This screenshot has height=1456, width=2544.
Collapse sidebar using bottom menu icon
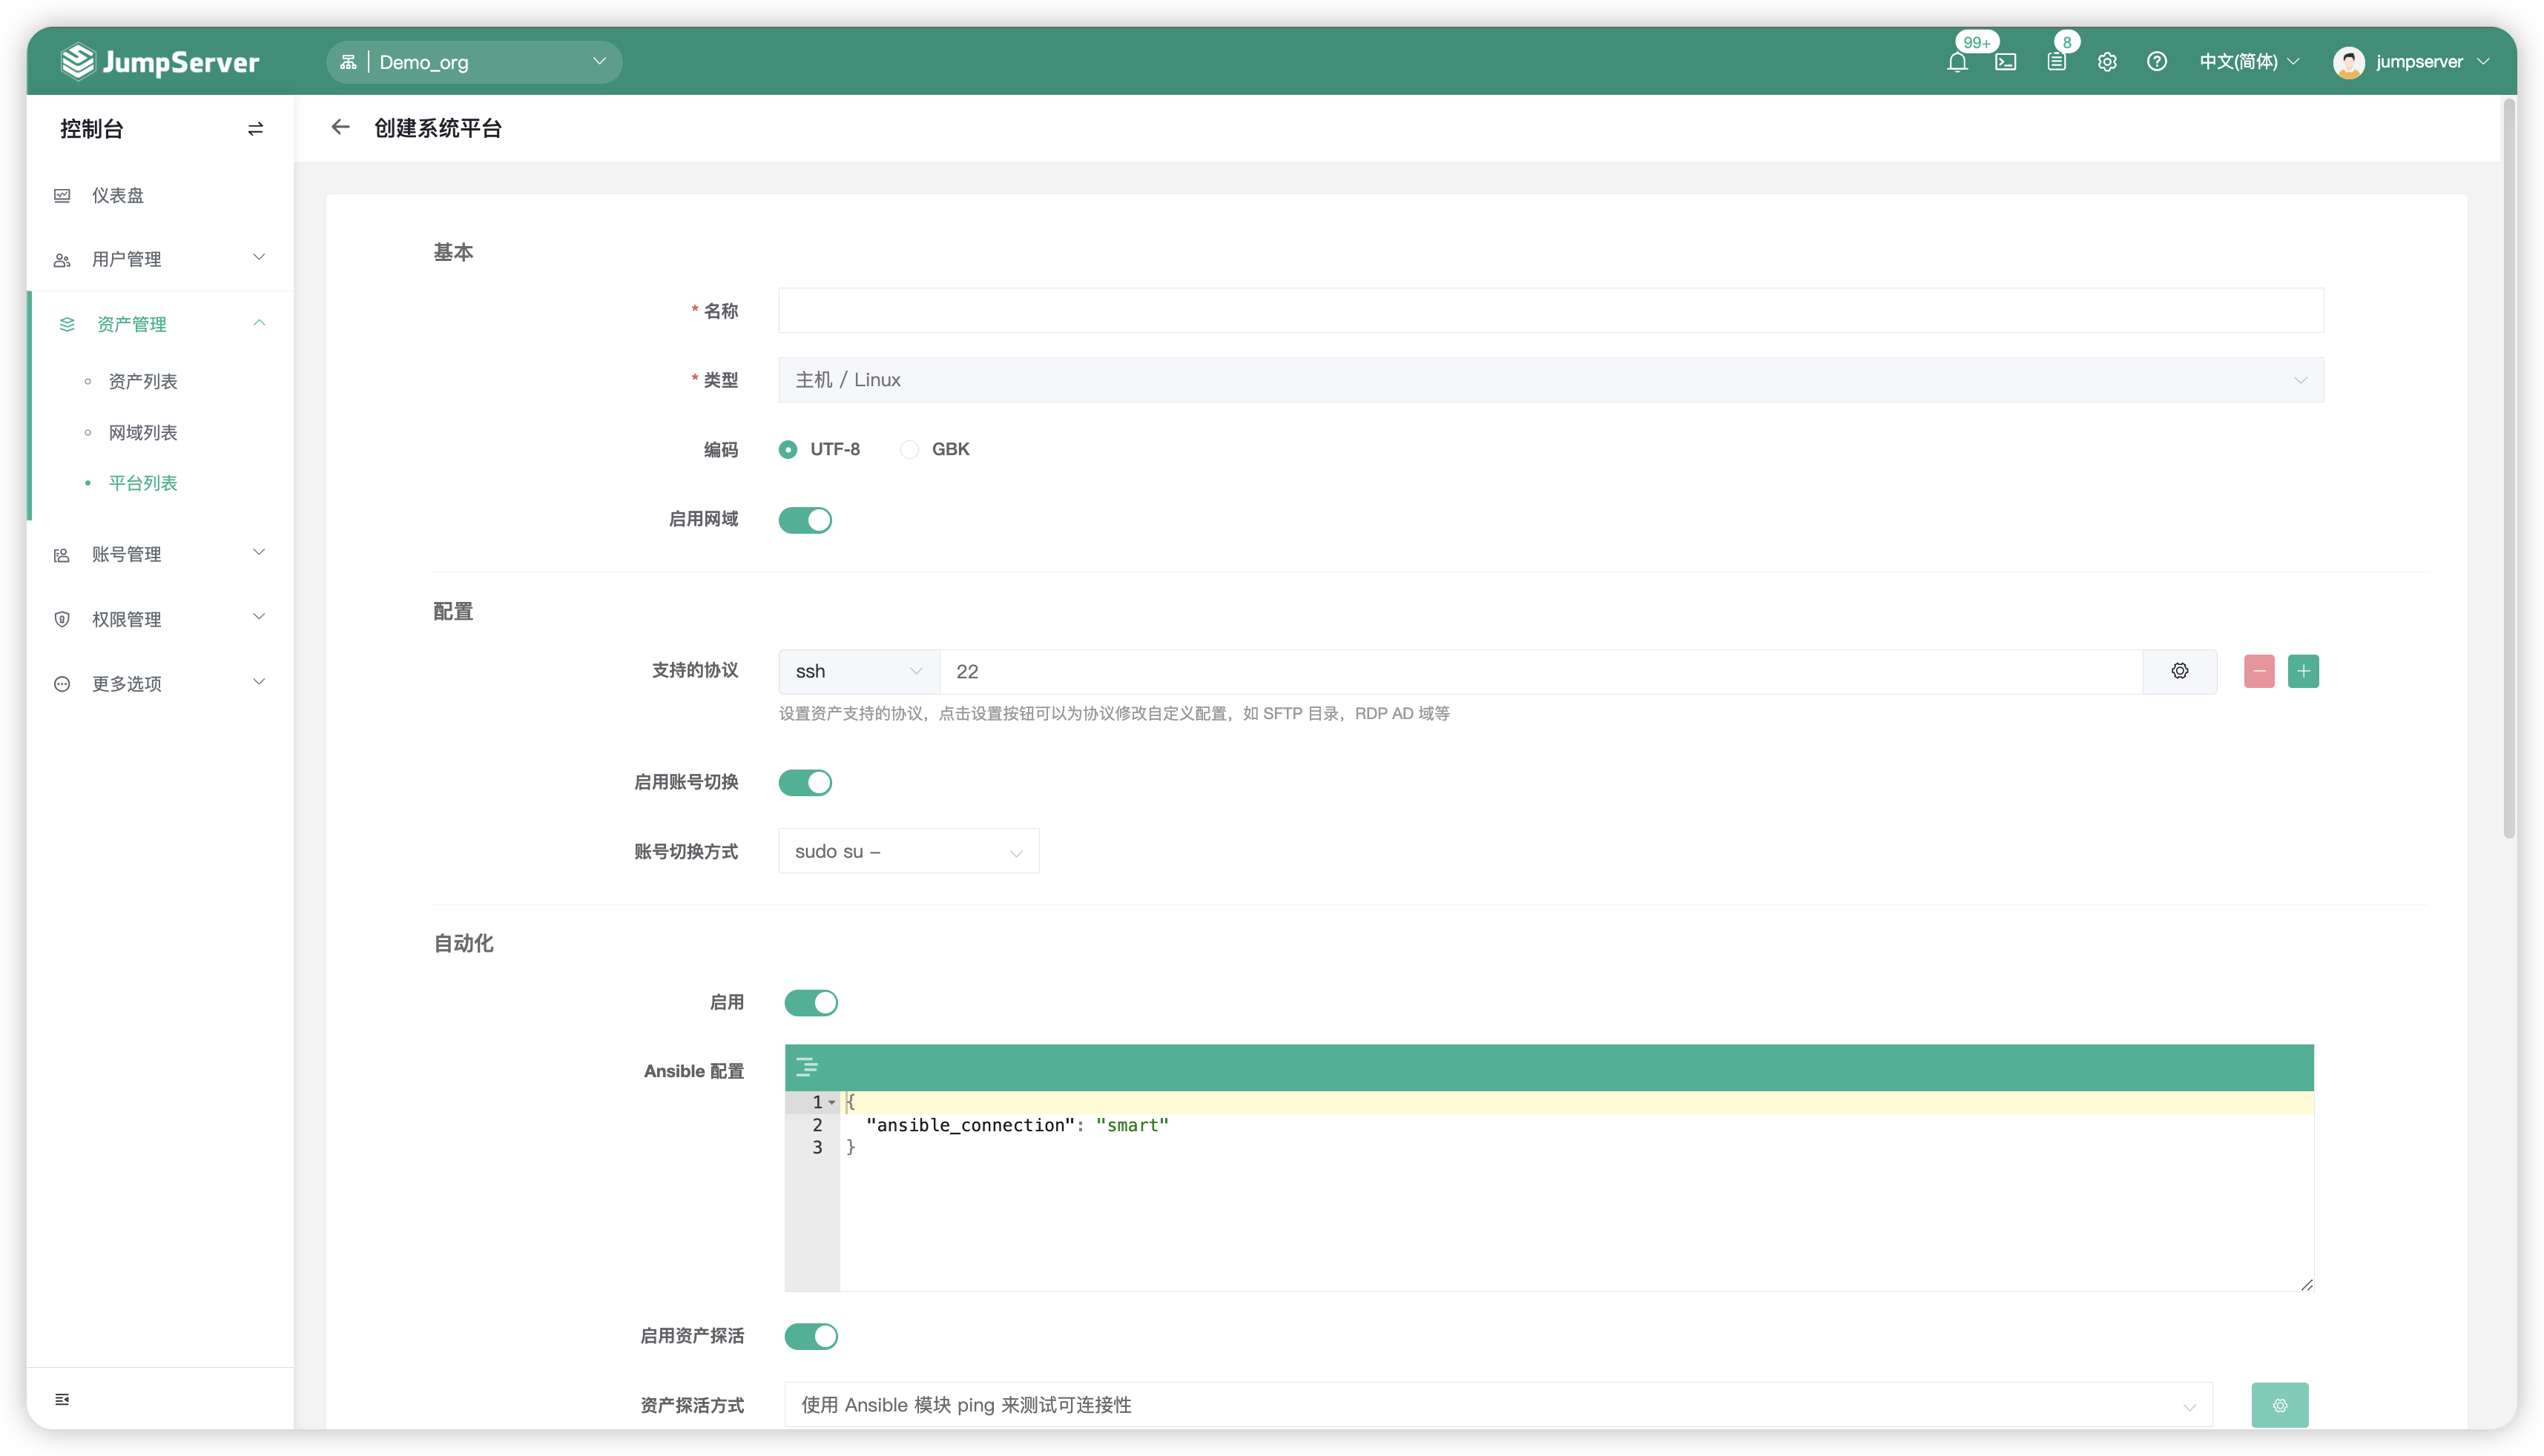[x=62, y=1399]
